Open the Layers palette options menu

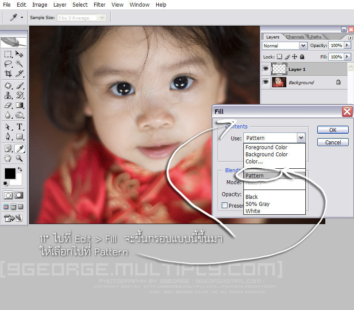tap(350, 38)
